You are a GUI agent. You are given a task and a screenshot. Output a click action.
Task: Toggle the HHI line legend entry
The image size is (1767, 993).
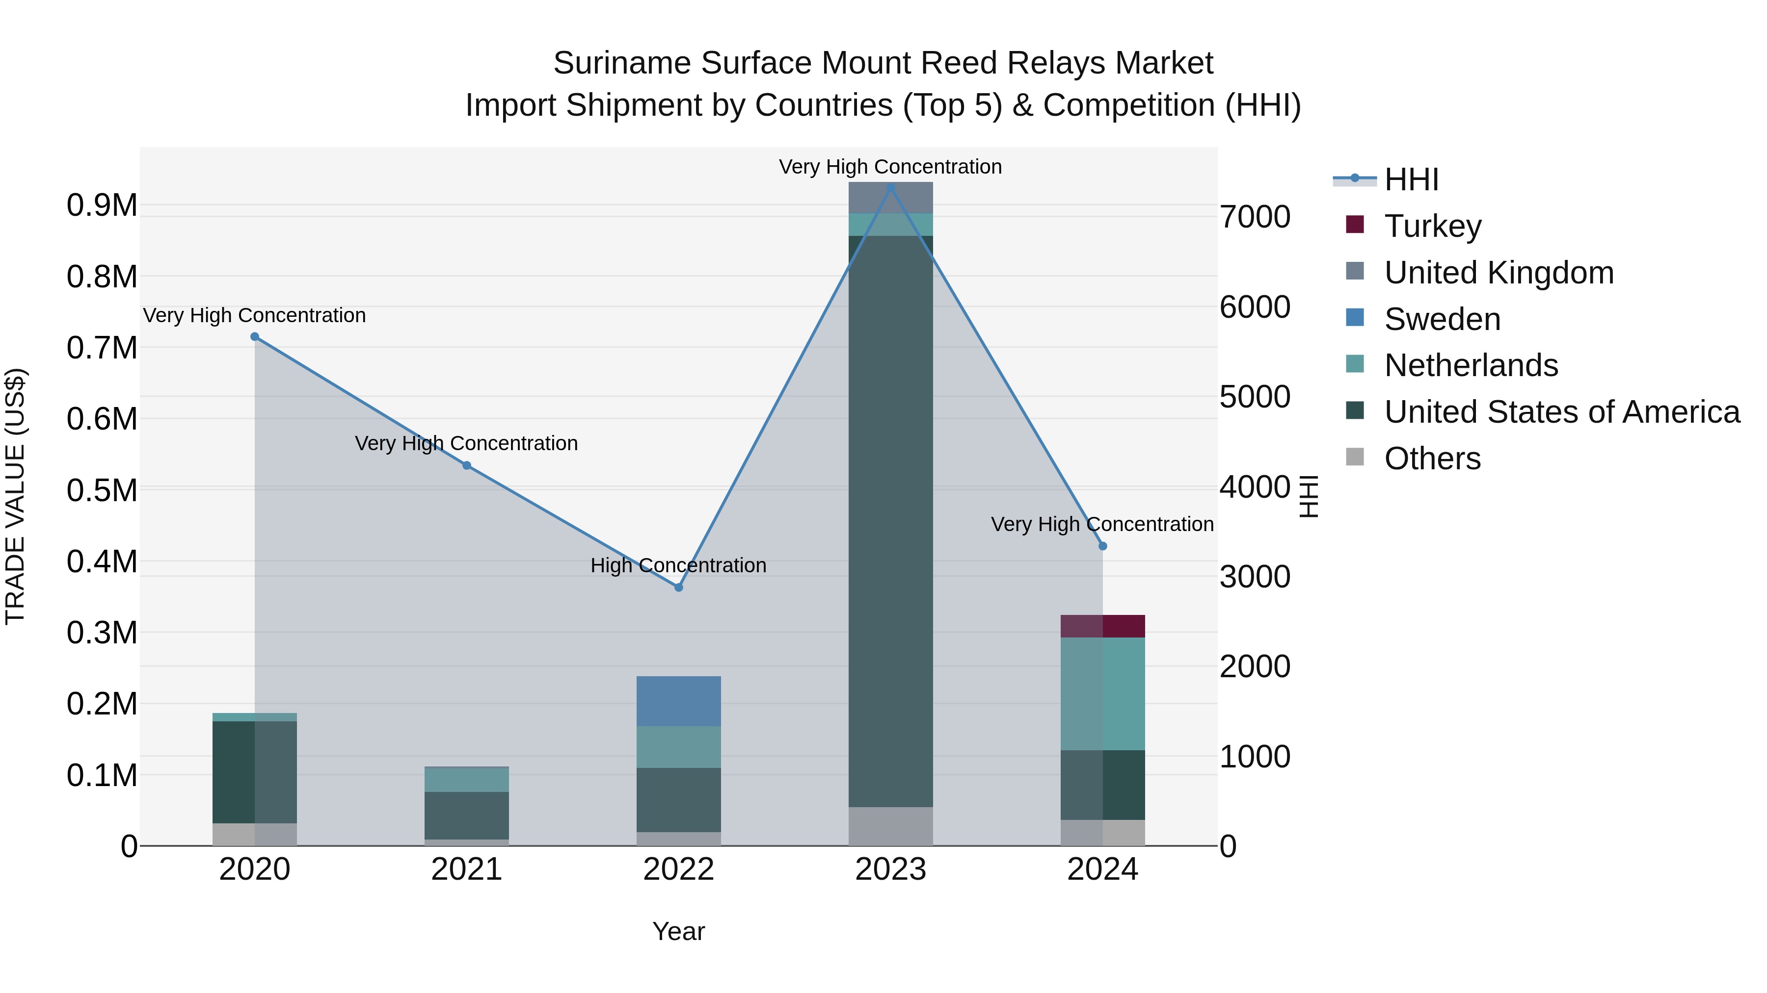(1386, 179)
